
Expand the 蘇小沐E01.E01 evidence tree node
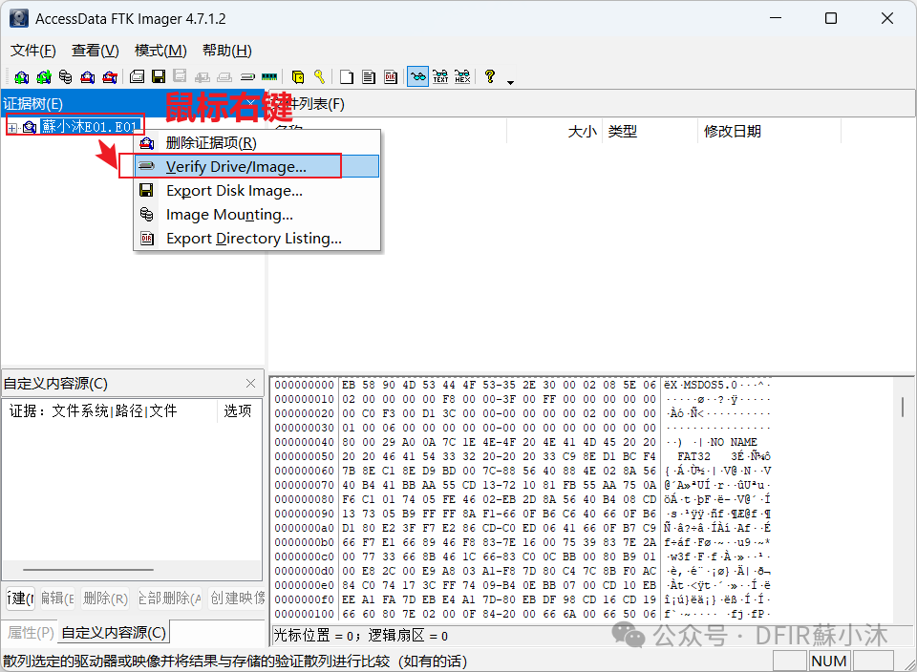(12, 127)
